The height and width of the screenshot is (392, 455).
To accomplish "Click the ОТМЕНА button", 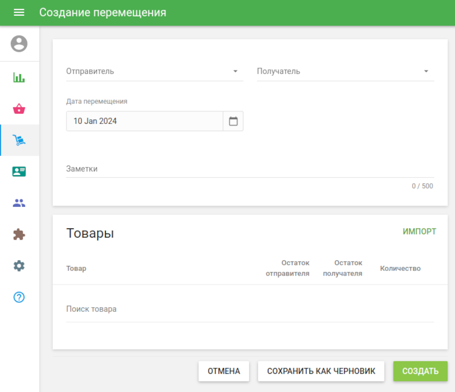I will [224, 371].
